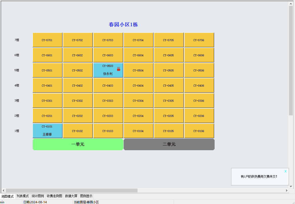Select the 一单元 unit button
This screenshot has width=295, height=204.
point(78,144)
